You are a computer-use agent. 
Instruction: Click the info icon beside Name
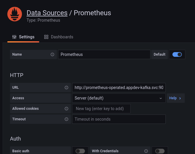tap(52, 54)
